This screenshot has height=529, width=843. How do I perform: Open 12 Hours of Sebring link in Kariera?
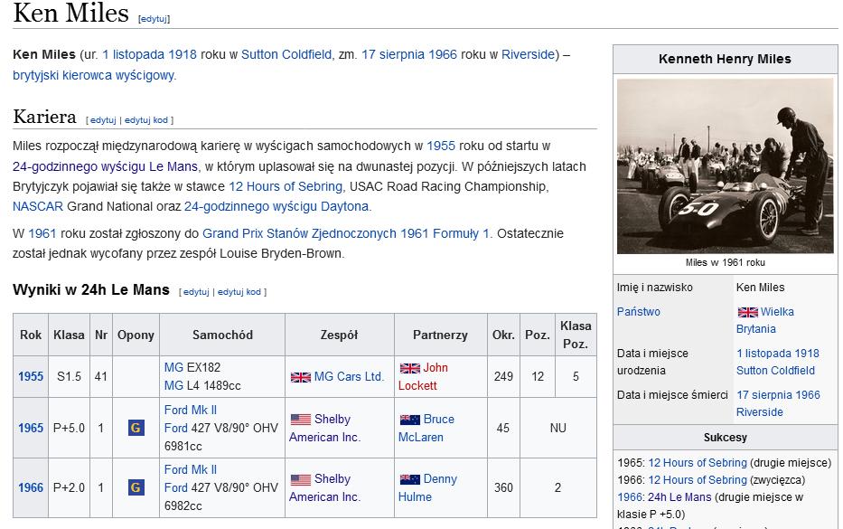pyautogui.click(x=286, y=186)
